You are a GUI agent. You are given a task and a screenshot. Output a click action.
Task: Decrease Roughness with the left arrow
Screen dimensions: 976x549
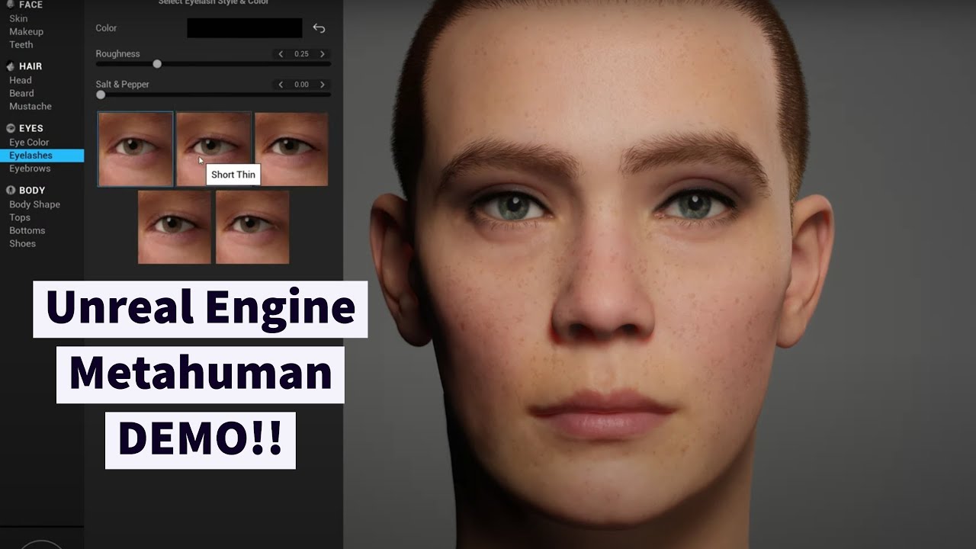click(281, 54)
